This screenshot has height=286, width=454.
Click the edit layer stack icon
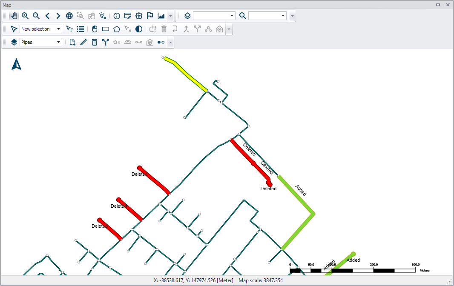pos(14,42)
